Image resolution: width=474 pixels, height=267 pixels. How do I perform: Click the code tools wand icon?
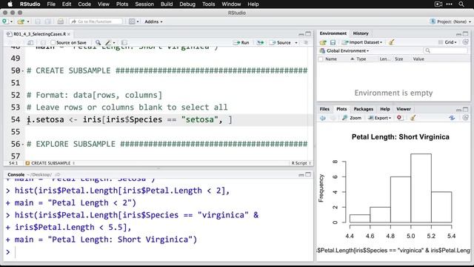108,43
